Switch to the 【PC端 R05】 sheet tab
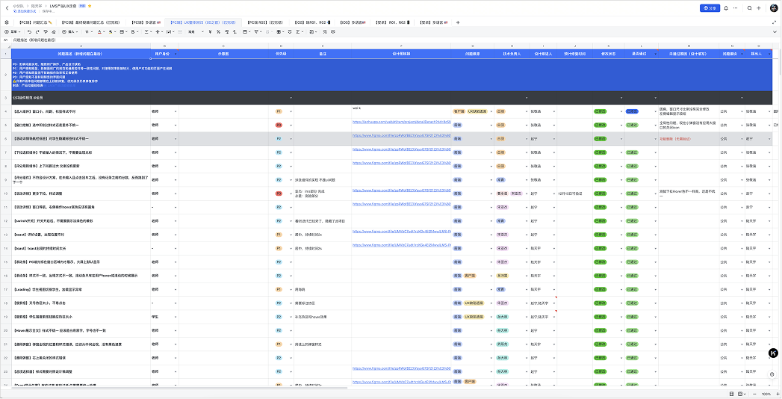The image size is (782, 399). click(265, 22)
